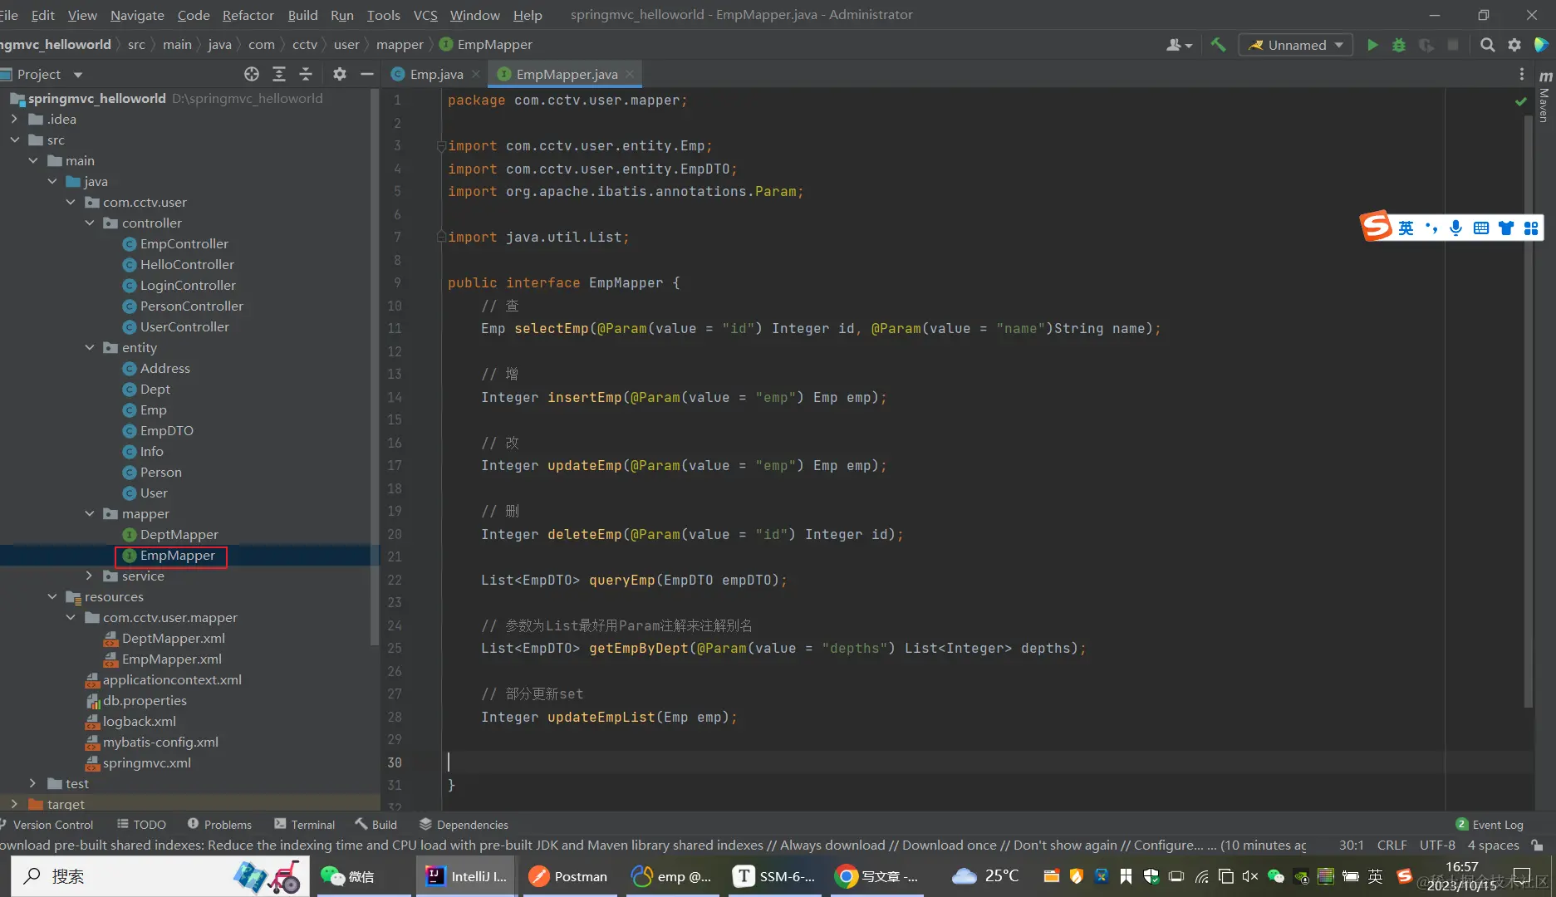Click the Build project hammer icon
1556x897 pixels.
[1218, 45]
